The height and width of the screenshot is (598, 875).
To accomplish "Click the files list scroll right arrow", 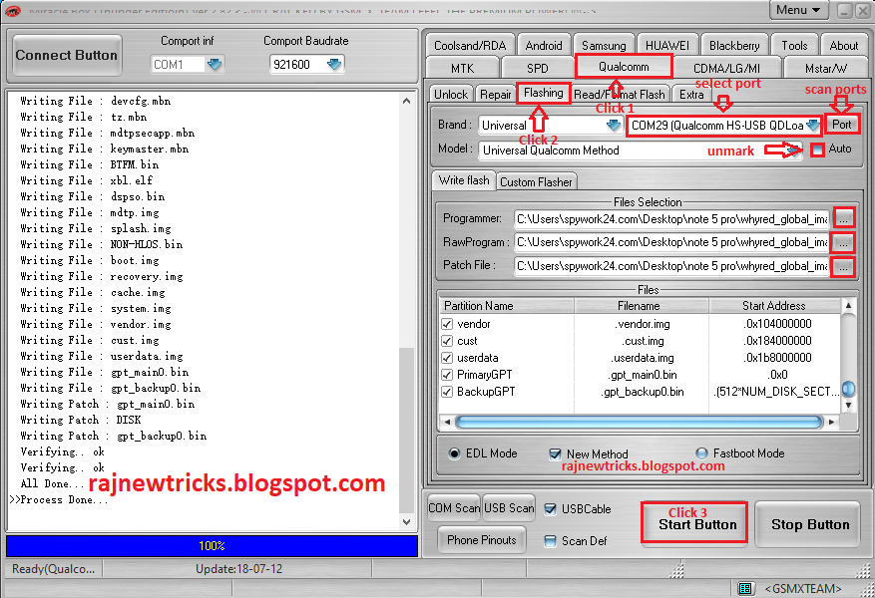I will coord(831,423).
